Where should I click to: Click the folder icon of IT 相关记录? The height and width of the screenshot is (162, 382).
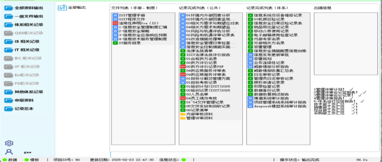pos(9,50)
